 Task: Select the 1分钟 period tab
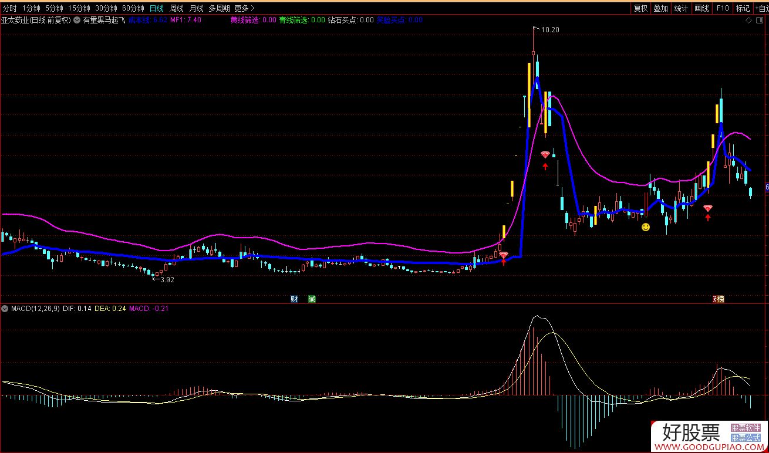31,8
